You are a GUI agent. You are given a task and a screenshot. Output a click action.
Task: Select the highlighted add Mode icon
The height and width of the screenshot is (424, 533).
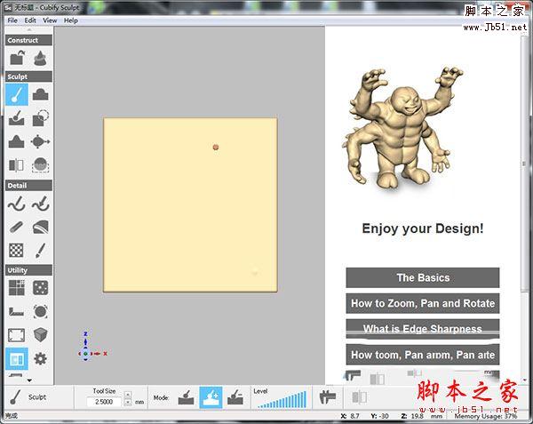tap(211, 397)
